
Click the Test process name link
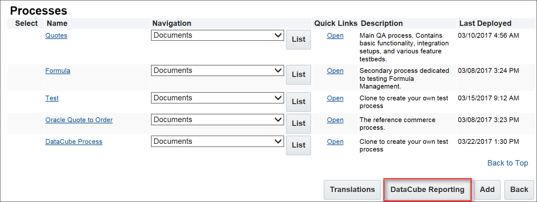[52, 98]
